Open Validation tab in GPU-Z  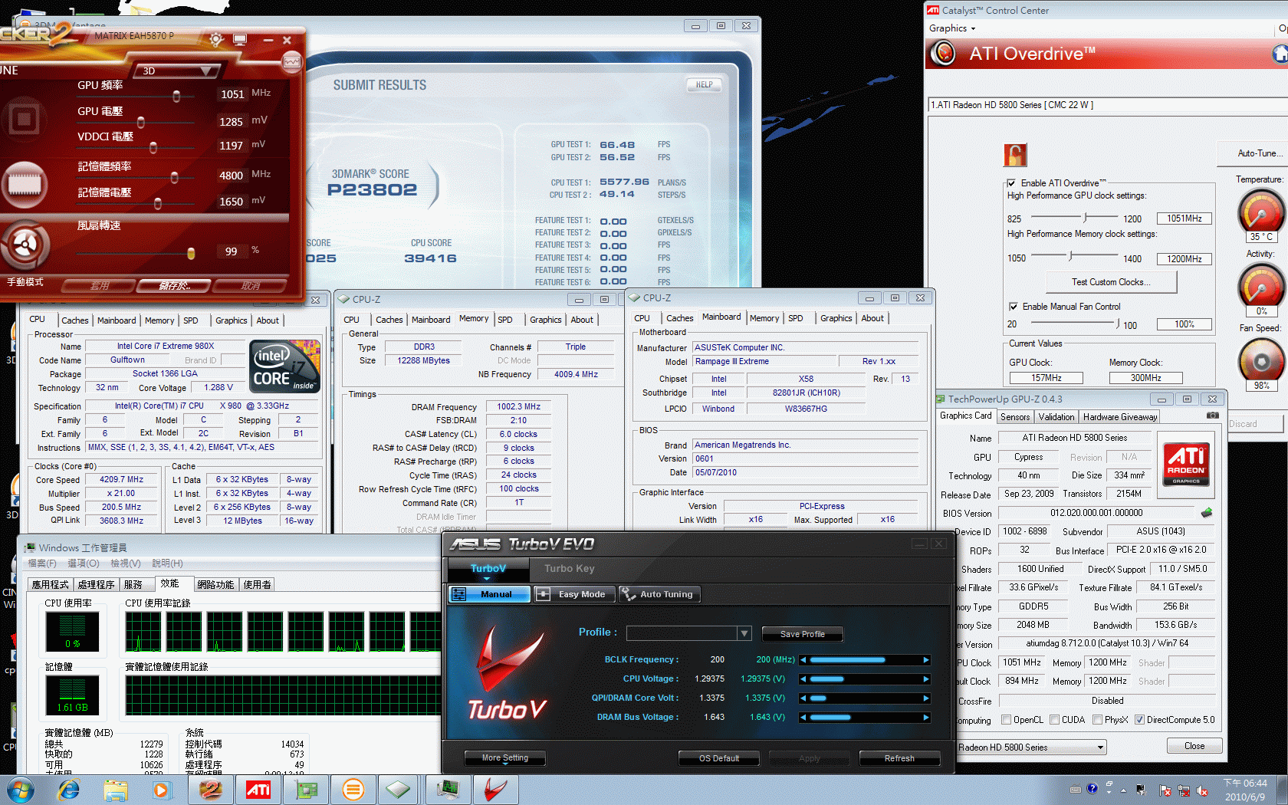[1056, 417]
